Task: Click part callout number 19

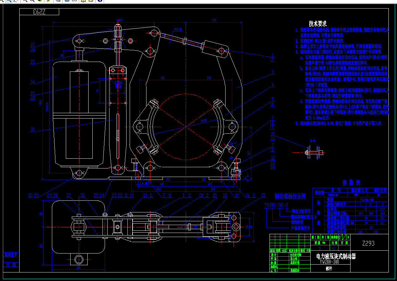Action: coord(215,195)
